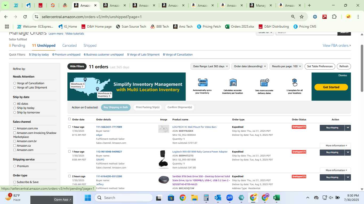This screenshot has height=204, width=364.
Task: Open Microsoft Store from the taskbar
Action: (171, 198)
